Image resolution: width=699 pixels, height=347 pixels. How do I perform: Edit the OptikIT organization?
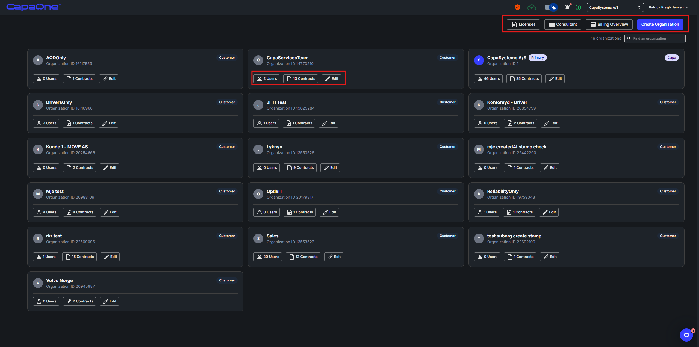click(x=329, y=212)
